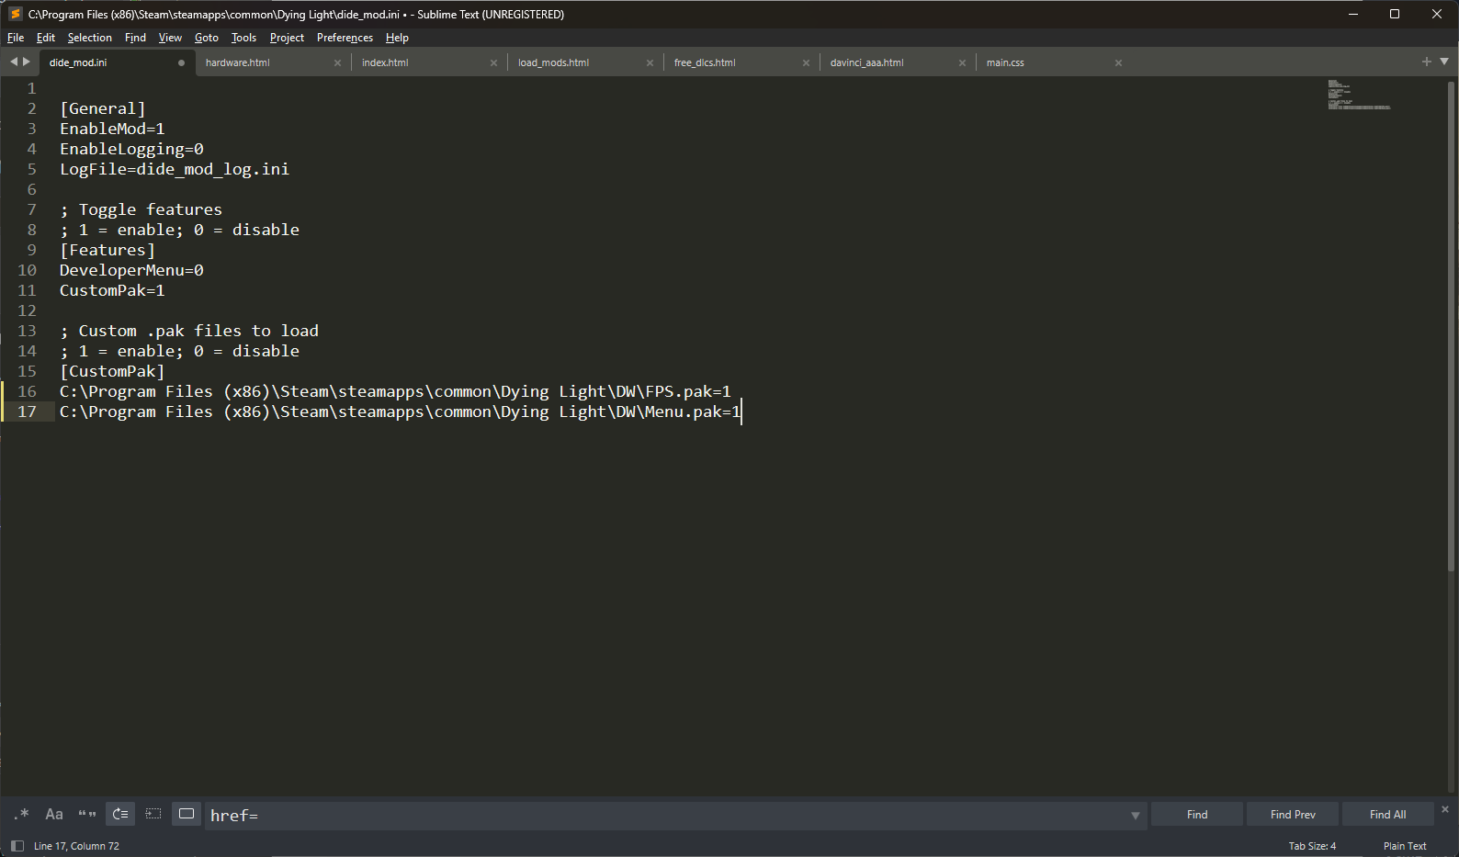Image resolution: width=1459 pixels, height=857 pixels.
Task: Click unsaved dot on dide_mod.ini tab
Action: (x=181, y=63)
